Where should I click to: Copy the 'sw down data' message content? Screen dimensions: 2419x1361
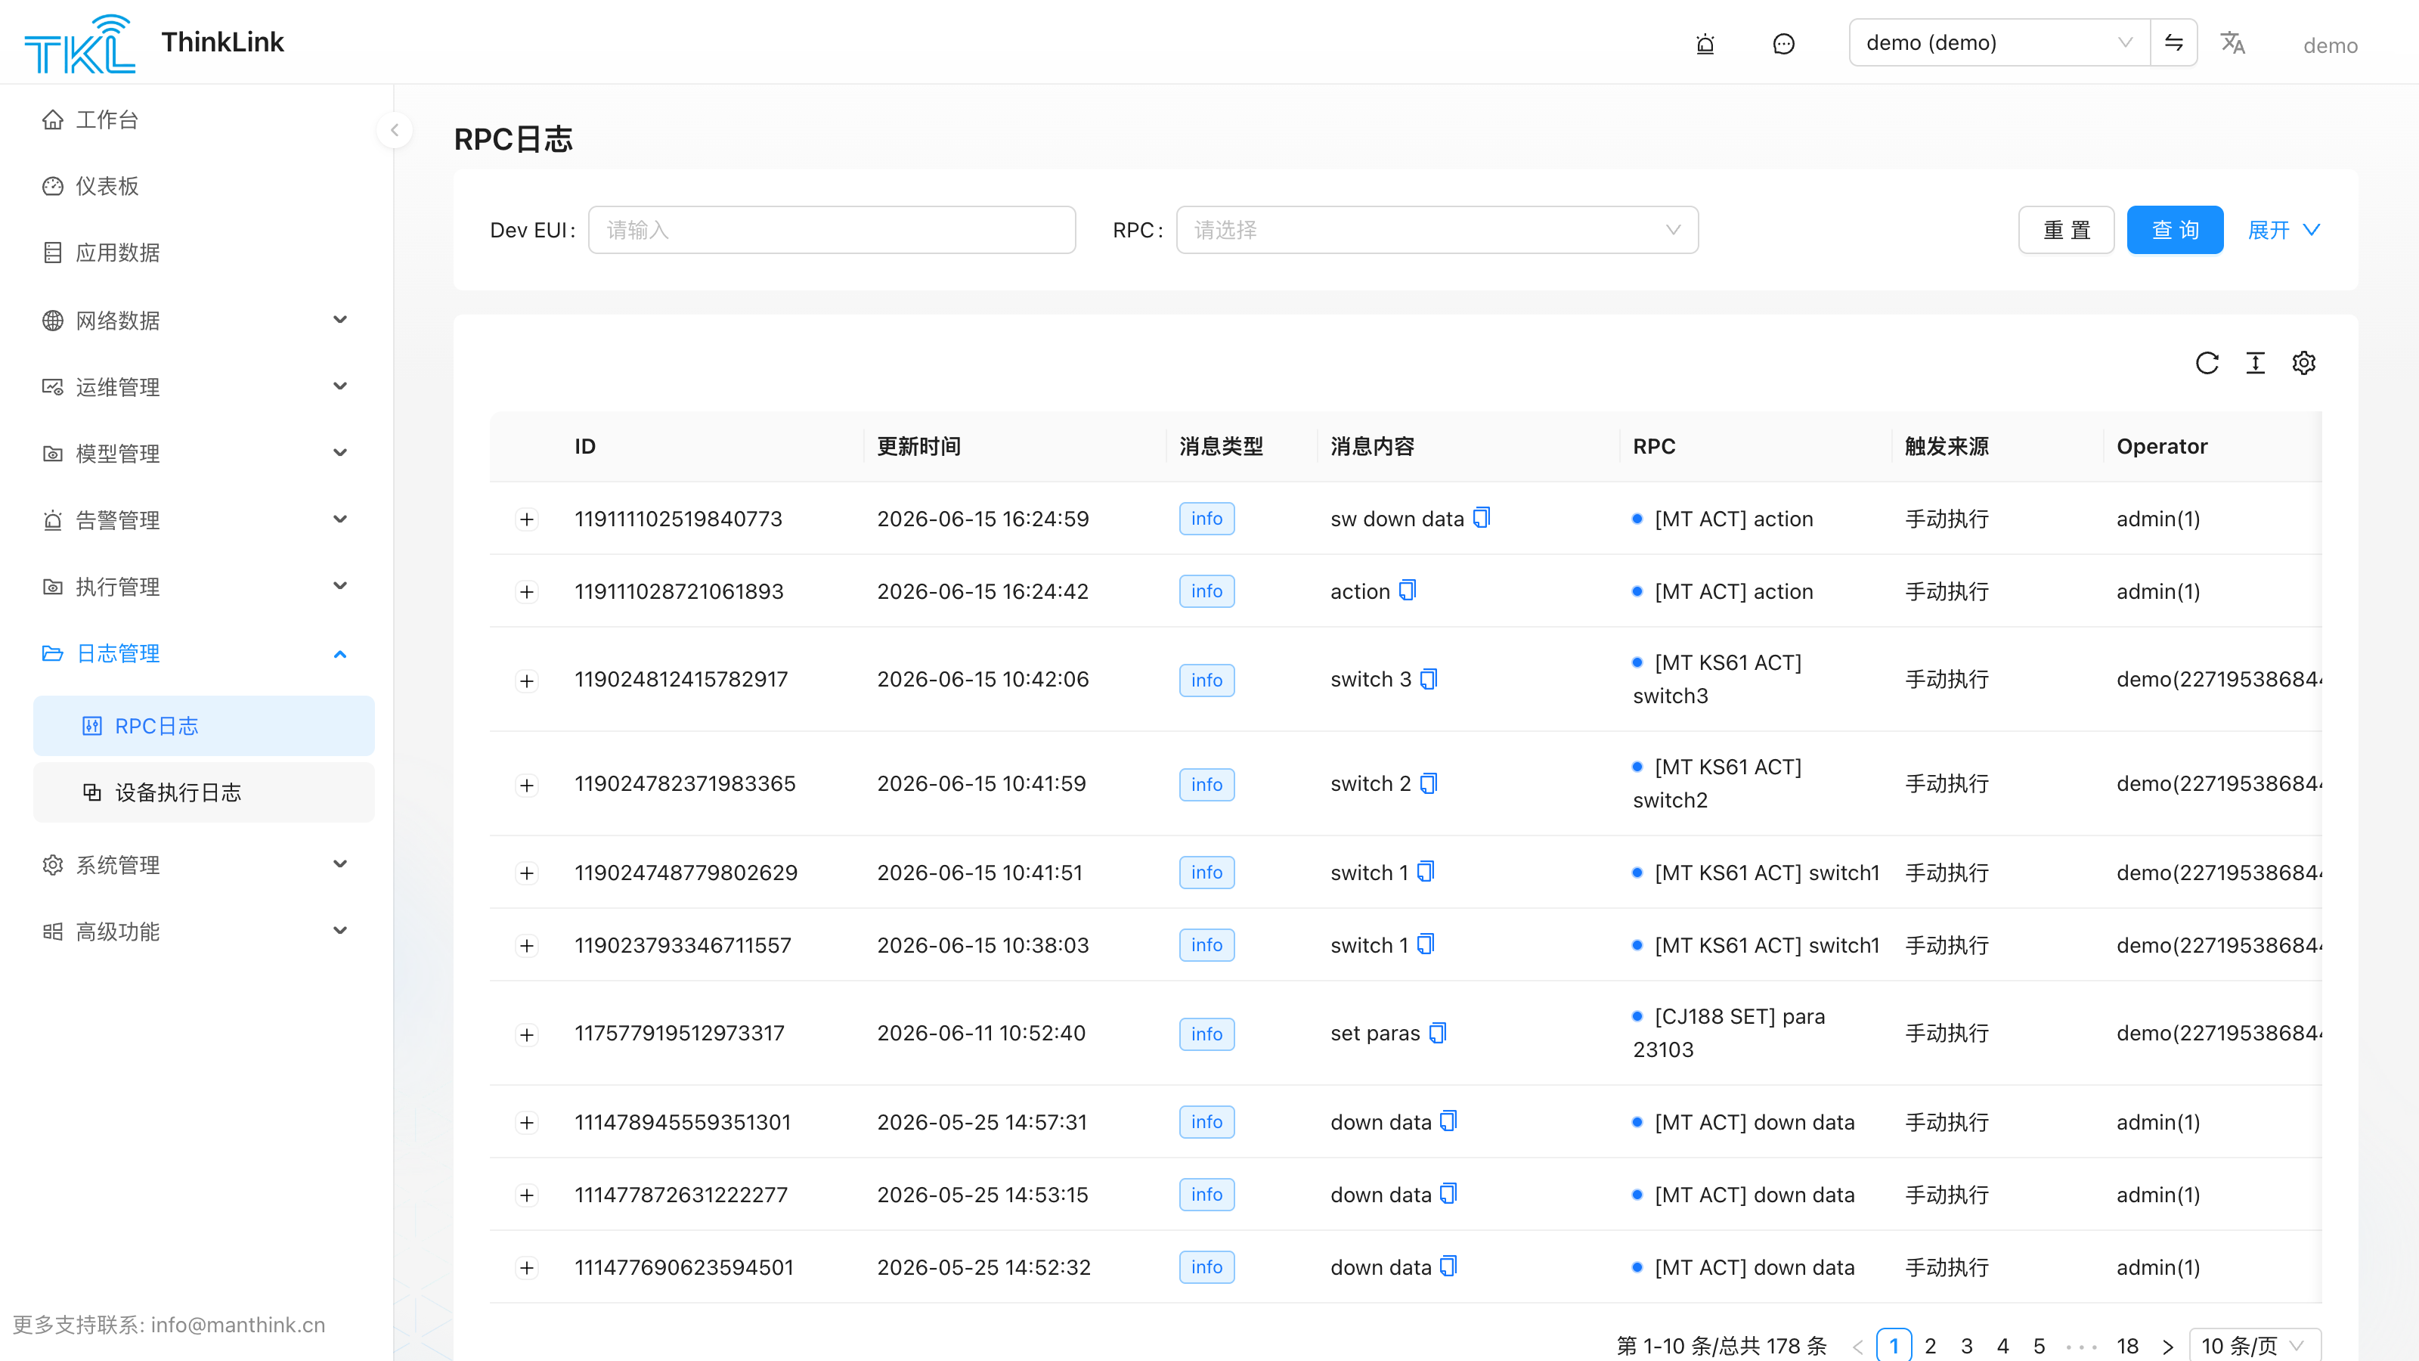[x=1482, y=517]
